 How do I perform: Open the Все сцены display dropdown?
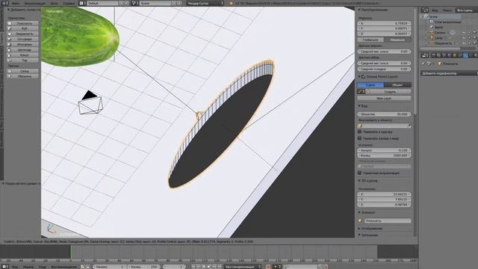[x=466, y=10]
